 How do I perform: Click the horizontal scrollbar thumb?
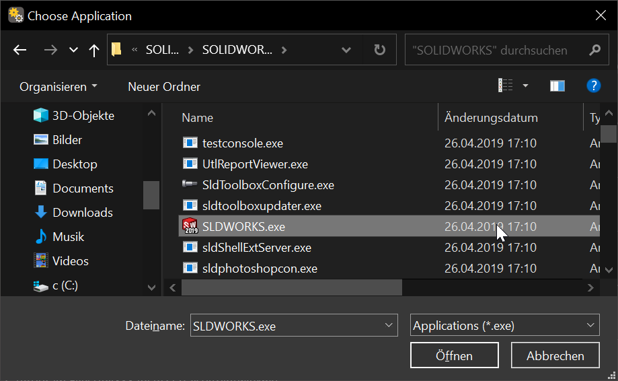click(292, 288)
